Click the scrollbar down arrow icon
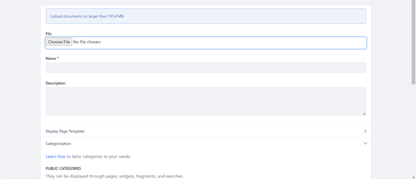This screenshot has height=180, width=417. tap(413, 178)
